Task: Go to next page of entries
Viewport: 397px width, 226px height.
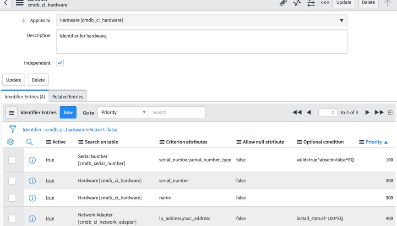Action: click(x=367, y=112)
